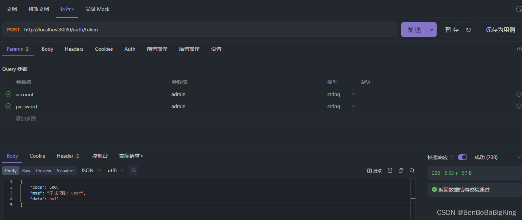Click the 添加参数 link
Viewport: 522px width, 220px height.
click(26, 118)
